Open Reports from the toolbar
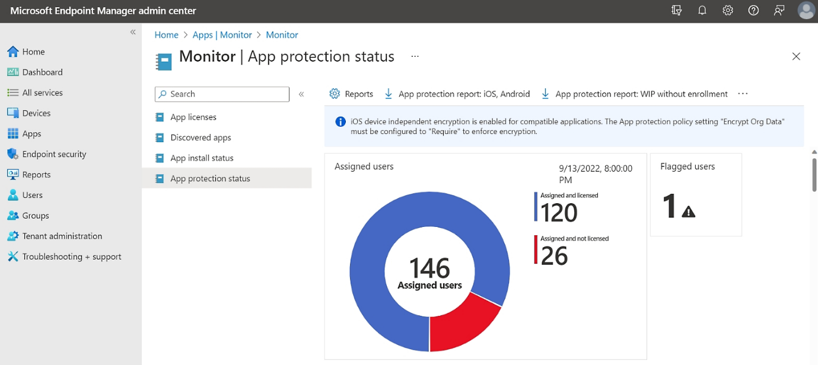The height and width of the screenshot is (365, 818). pos(351,94)
